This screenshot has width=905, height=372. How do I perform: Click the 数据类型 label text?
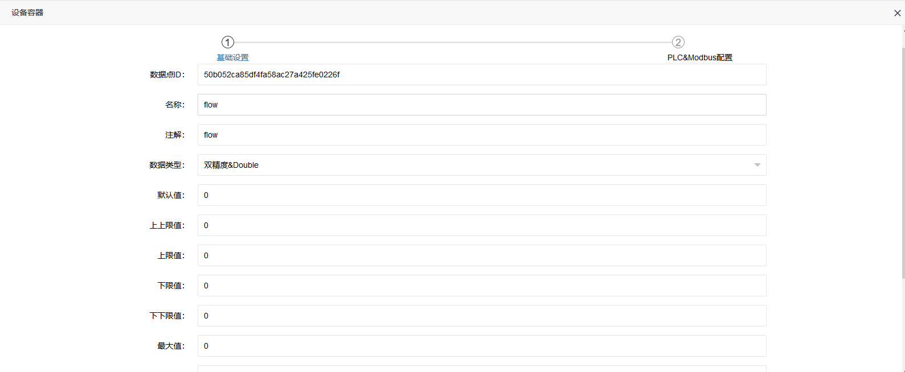point(167,165)
